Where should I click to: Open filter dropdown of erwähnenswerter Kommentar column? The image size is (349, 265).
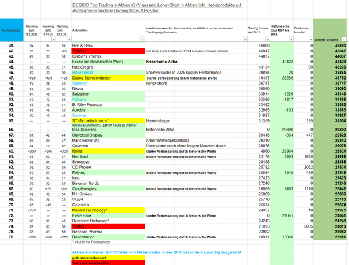245,39
